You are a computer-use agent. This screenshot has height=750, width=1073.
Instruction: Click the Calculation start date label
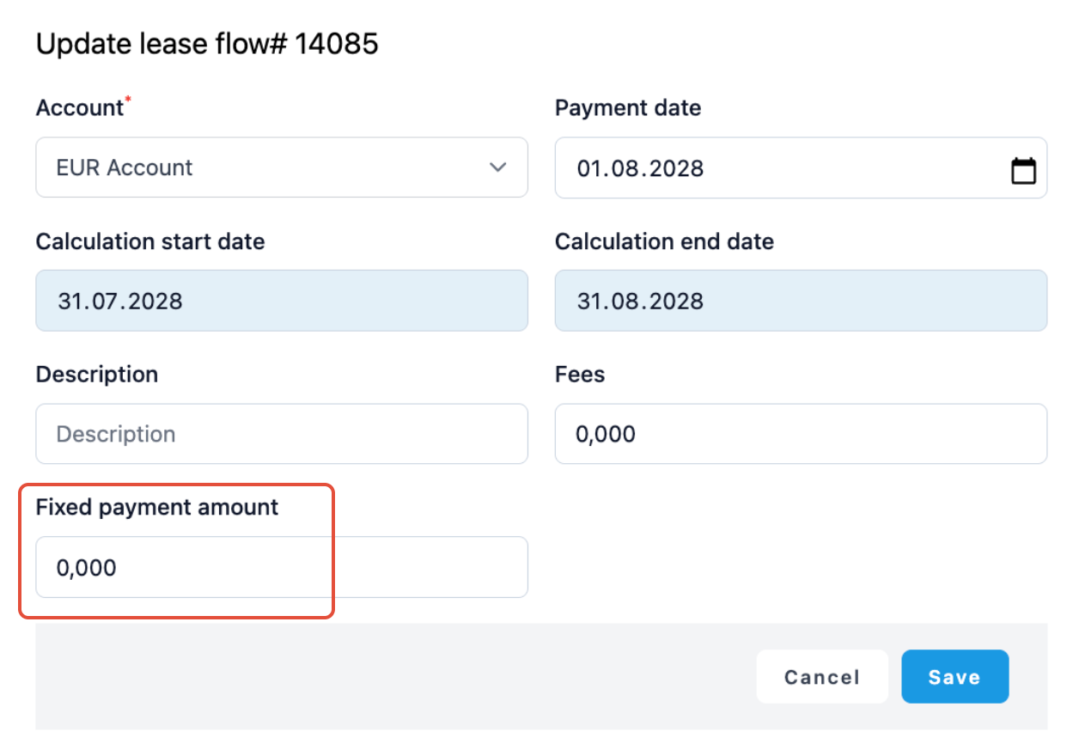(149, 241)
